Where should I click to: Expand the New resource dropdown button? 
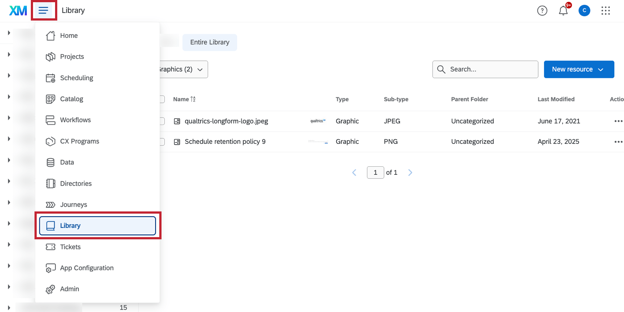(x=578, y=69)
